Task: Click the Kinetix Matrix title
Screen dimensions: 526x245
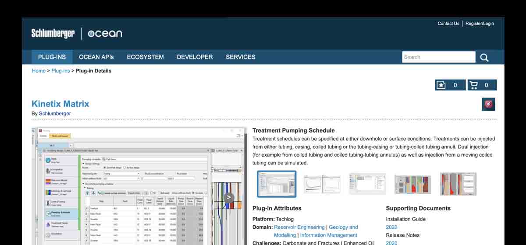Action: pos(60,104)
